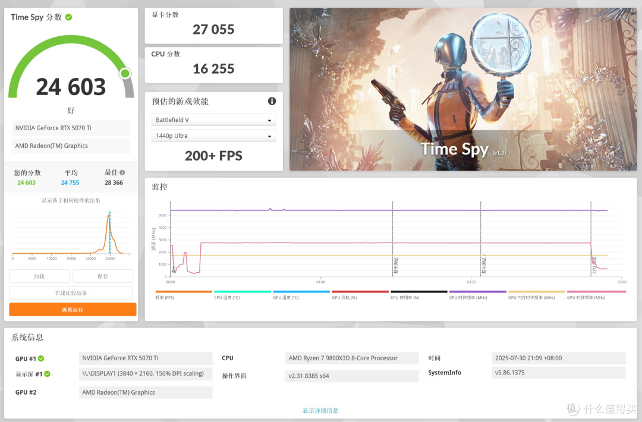The height and width of the screenshot is (422, 642).
Task: Click the 显示基于相同硬件的结果 caption
Action: [71, 200]
